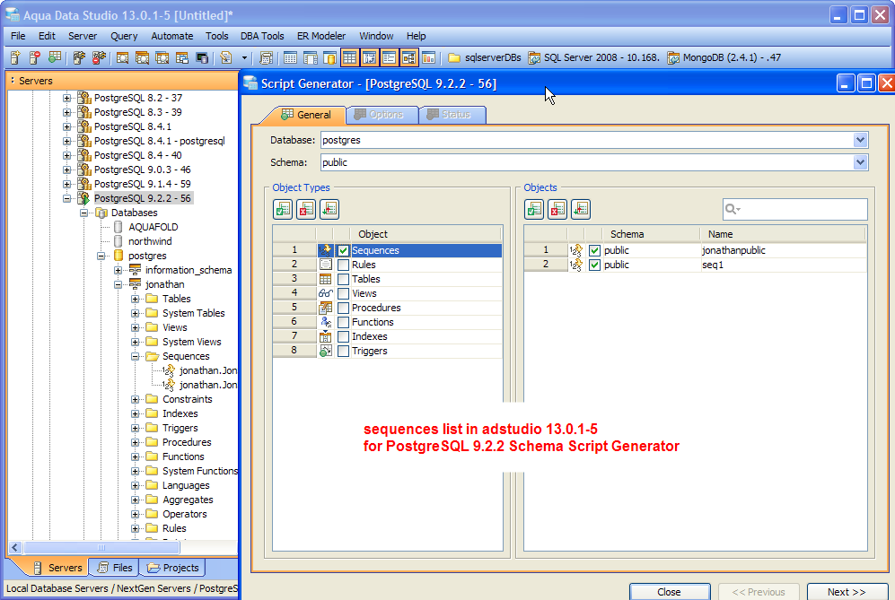
Task: Open the Schema dropdown
Action: 860,162
